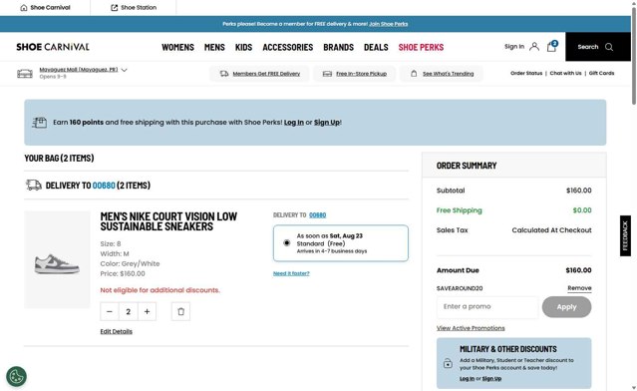Open the Brands menu
This screenshot has width=637, height=391.
[x=338, y=47]
